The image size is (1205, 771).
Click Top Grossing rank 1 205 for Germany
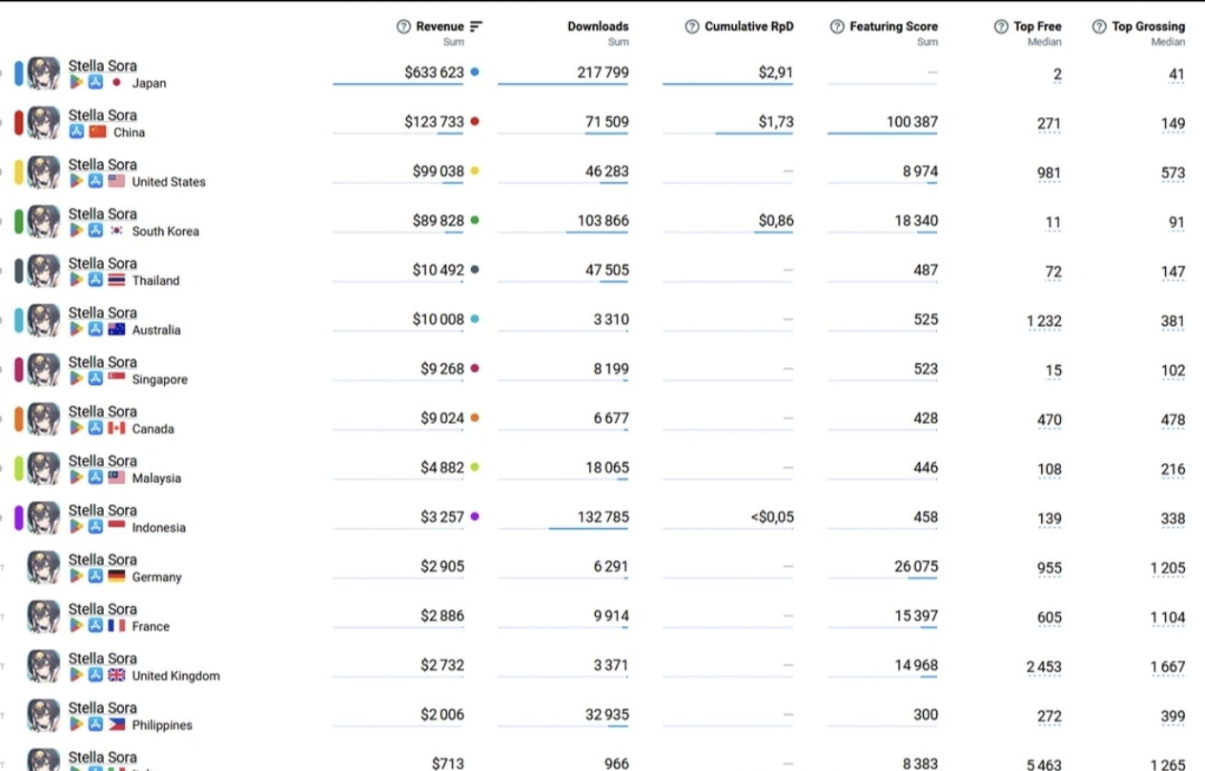pyautogui.click(x=1168, y=568)
